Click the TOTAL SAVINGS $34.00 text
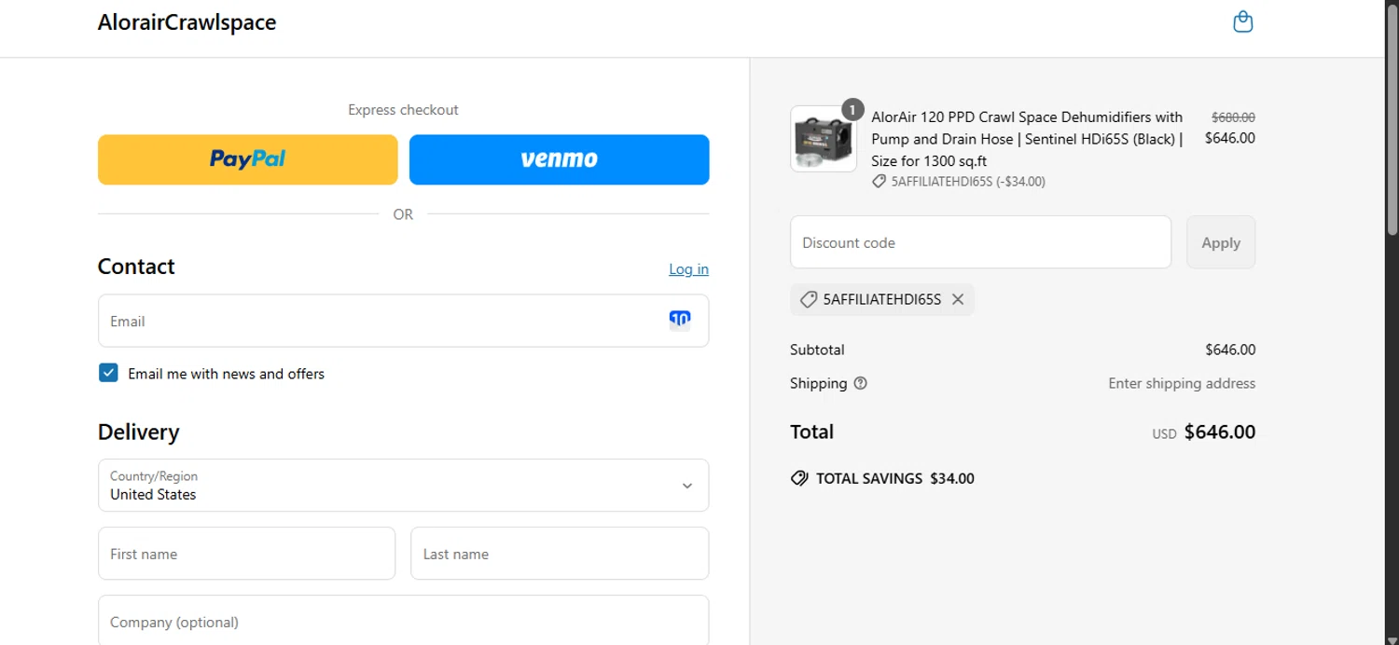This screenshot has height=645, width=1399. pos(895,478)
